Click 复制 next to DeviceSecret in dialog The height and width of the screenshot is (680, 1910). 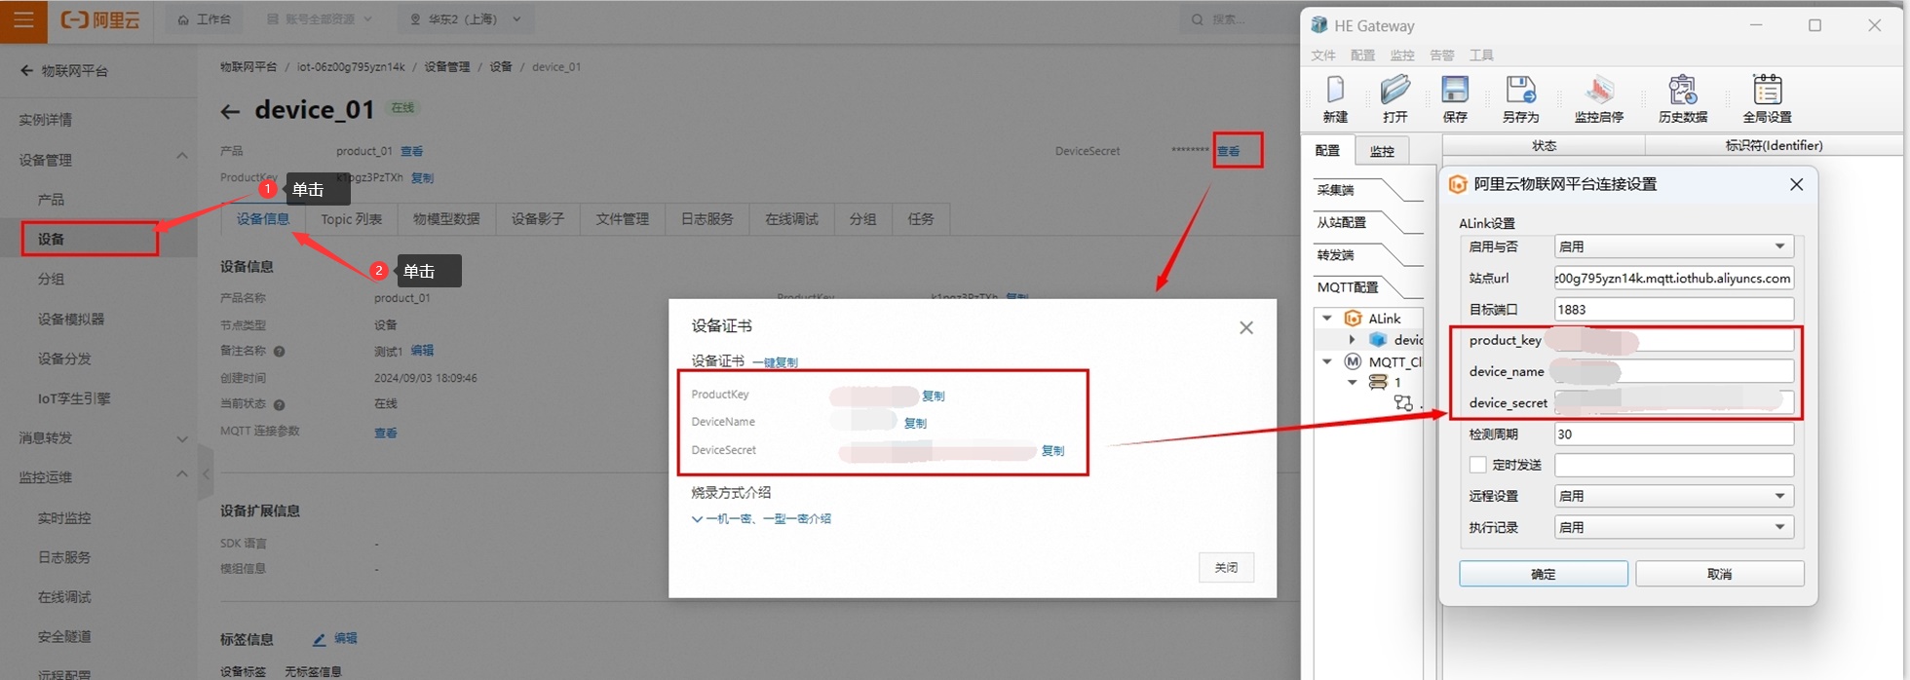(1053, 451)
